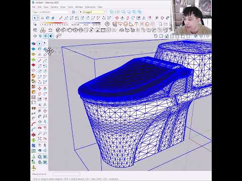Viewport: 242px width, 181px height.
Task: Click the teapot render icon
Action: point(70,30)
